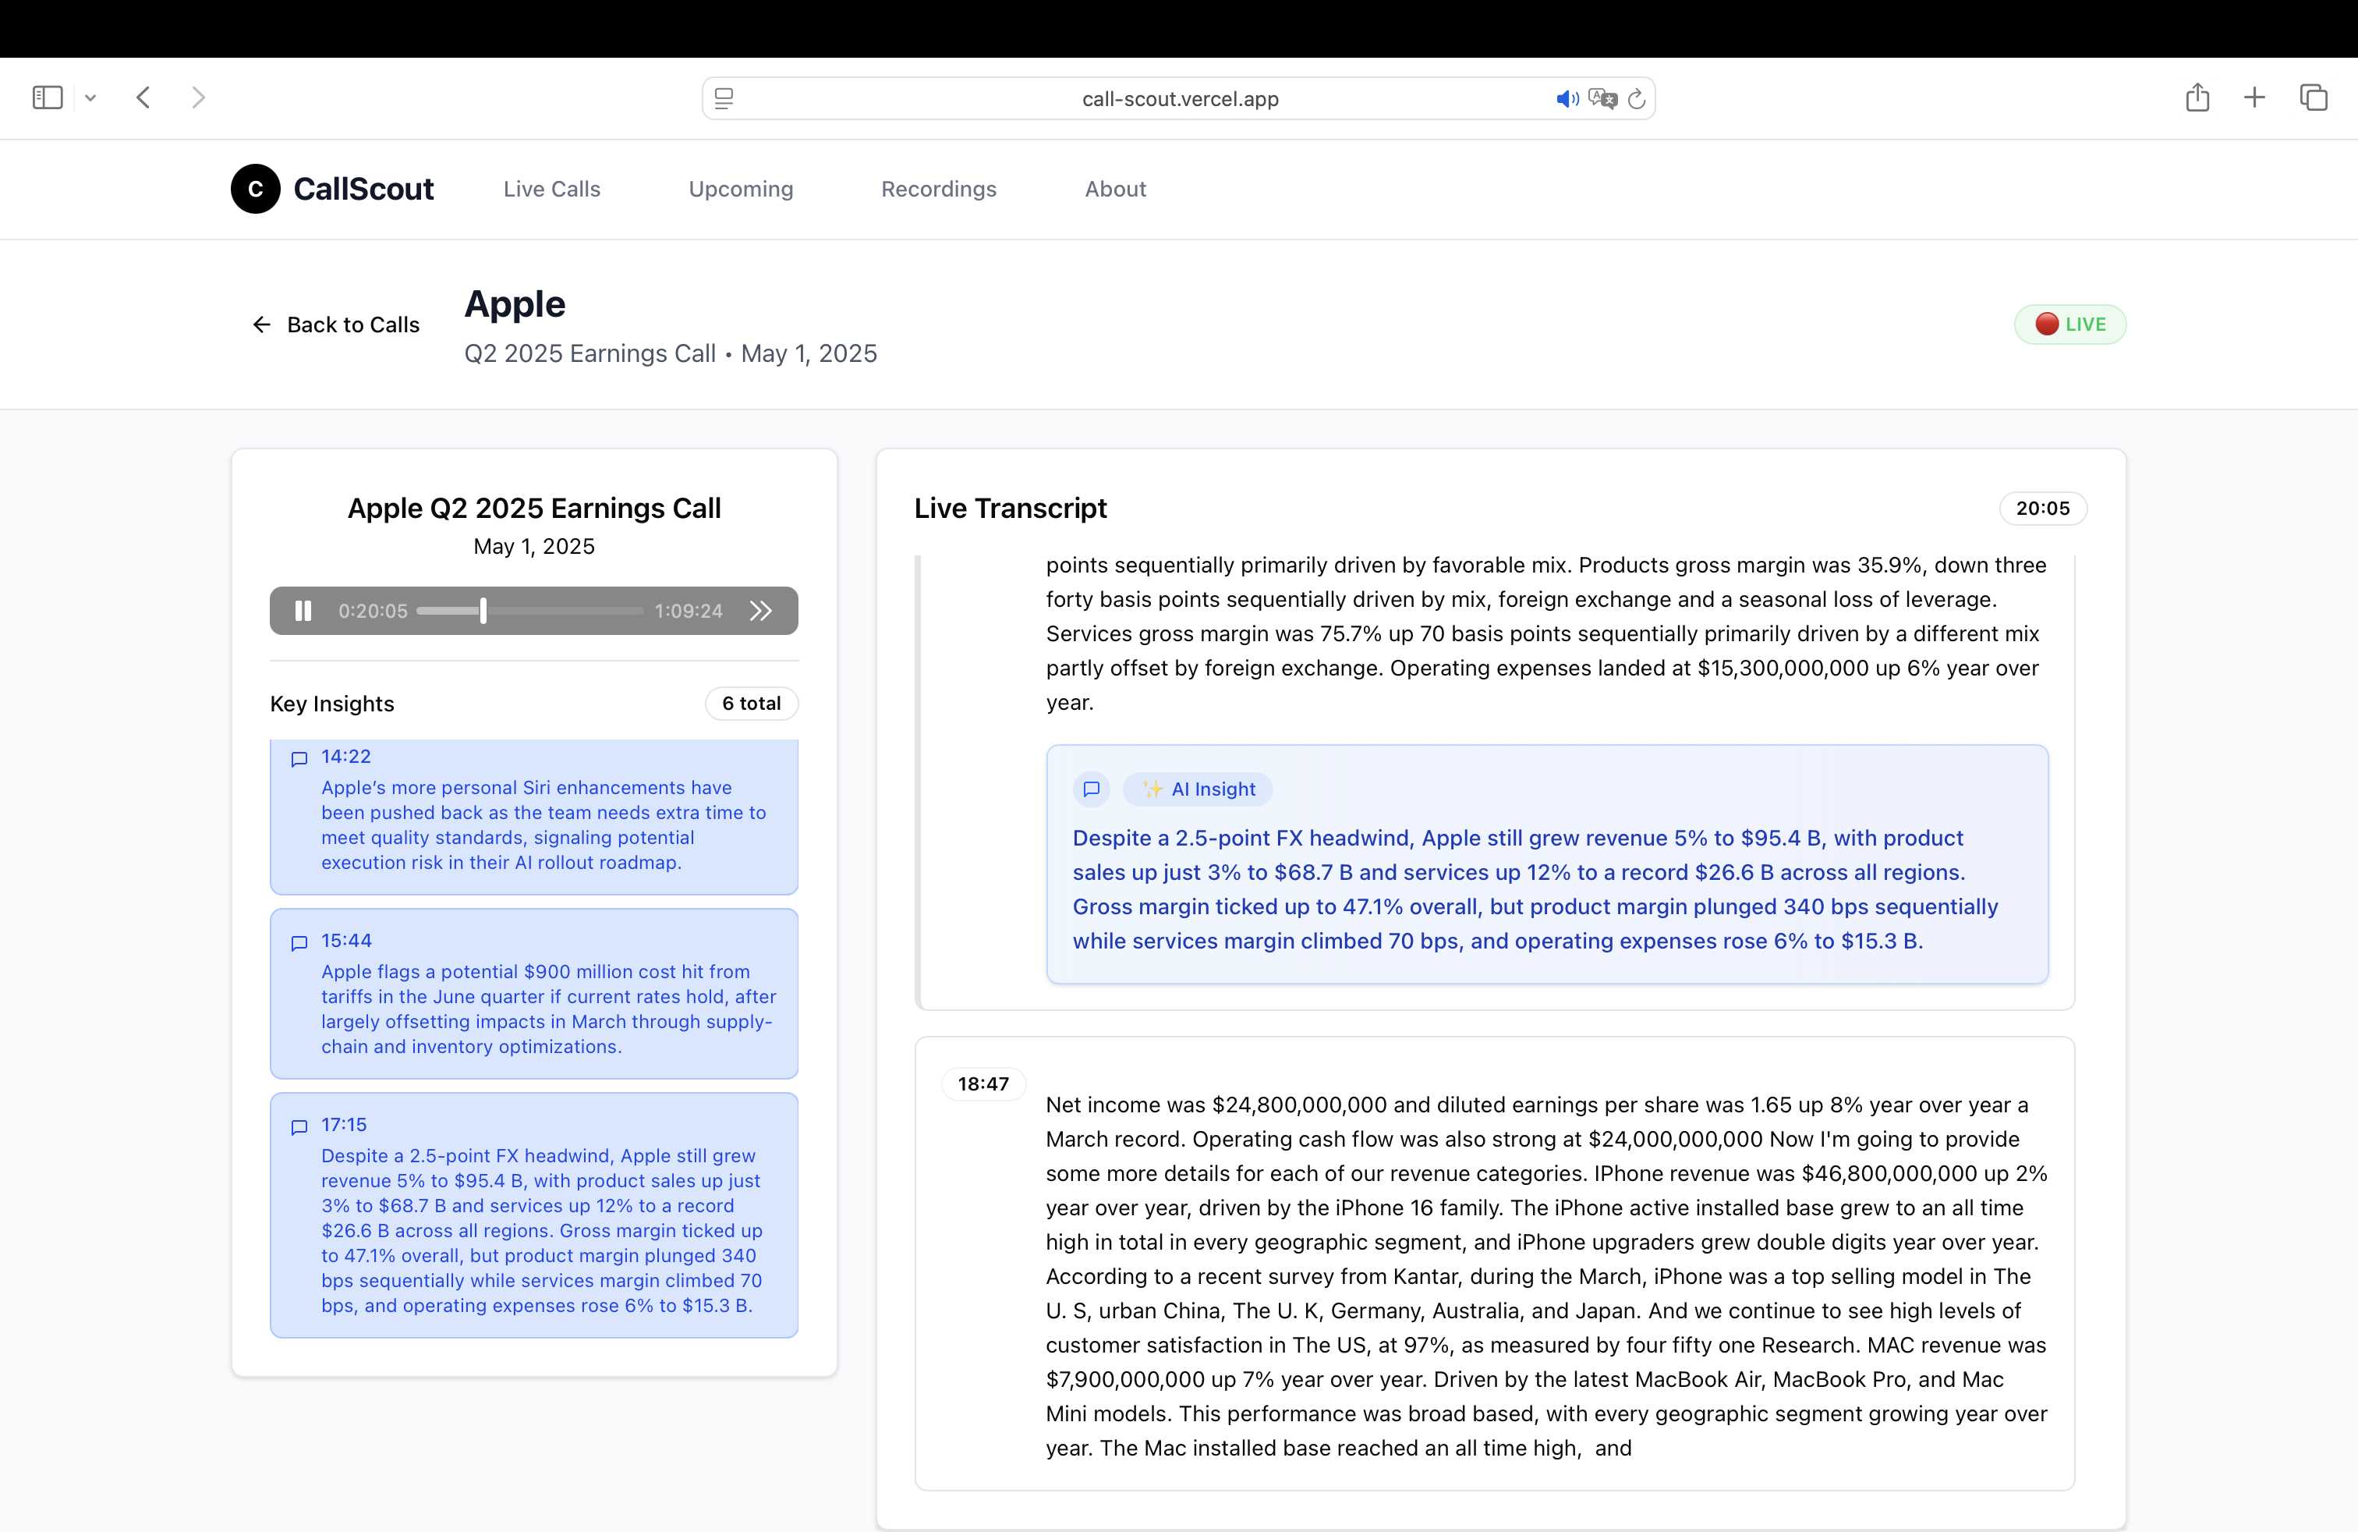
Task: Open the page settings icon in address bar
Action: click(x=724, y=98)
